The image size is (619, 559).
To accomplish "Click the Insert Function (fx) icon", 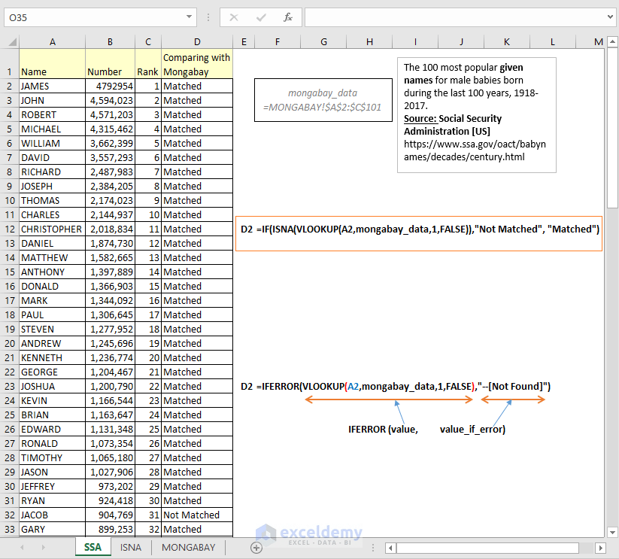I will (x=288, y=17).
